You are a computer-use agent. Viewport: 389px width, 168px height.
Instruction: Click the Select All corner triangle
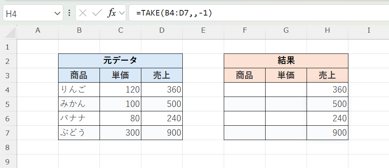point(8,30)
